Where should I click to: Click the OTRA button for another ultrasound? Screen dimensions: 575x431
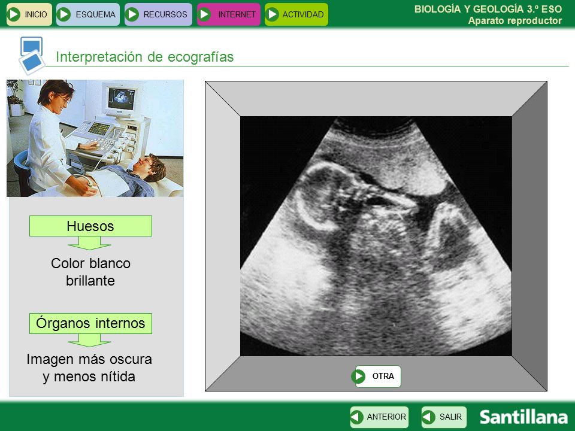(x=376, y=377)
